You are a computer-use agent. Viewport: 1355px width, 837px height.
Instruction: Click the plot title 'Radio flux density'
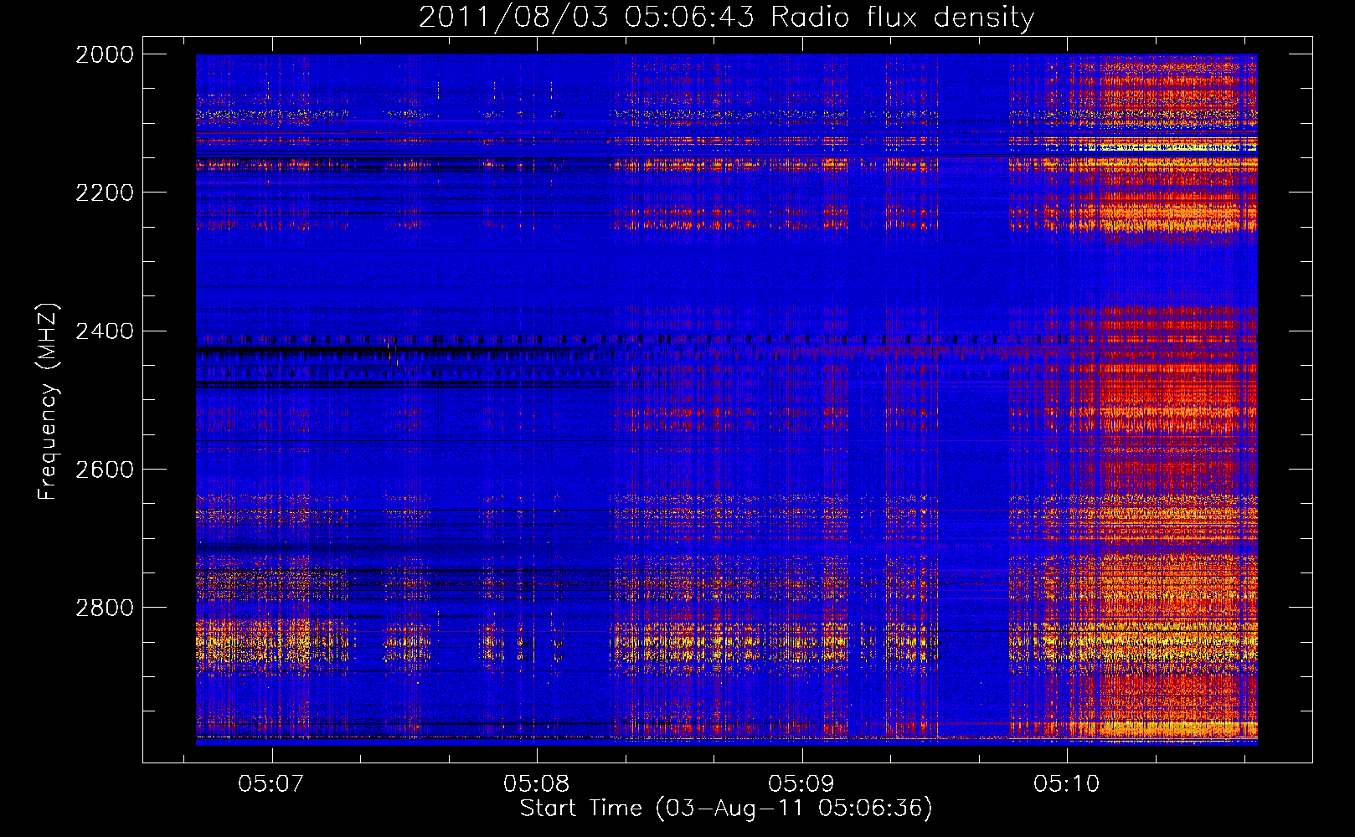tap(903, 17)
